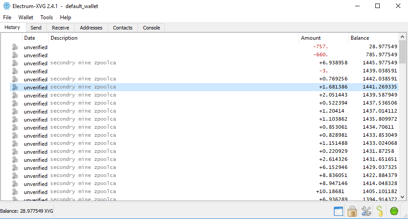This screenshot has width=408, height=219.
Task: Click the window icon in the status bar
Action: (339, 211)
